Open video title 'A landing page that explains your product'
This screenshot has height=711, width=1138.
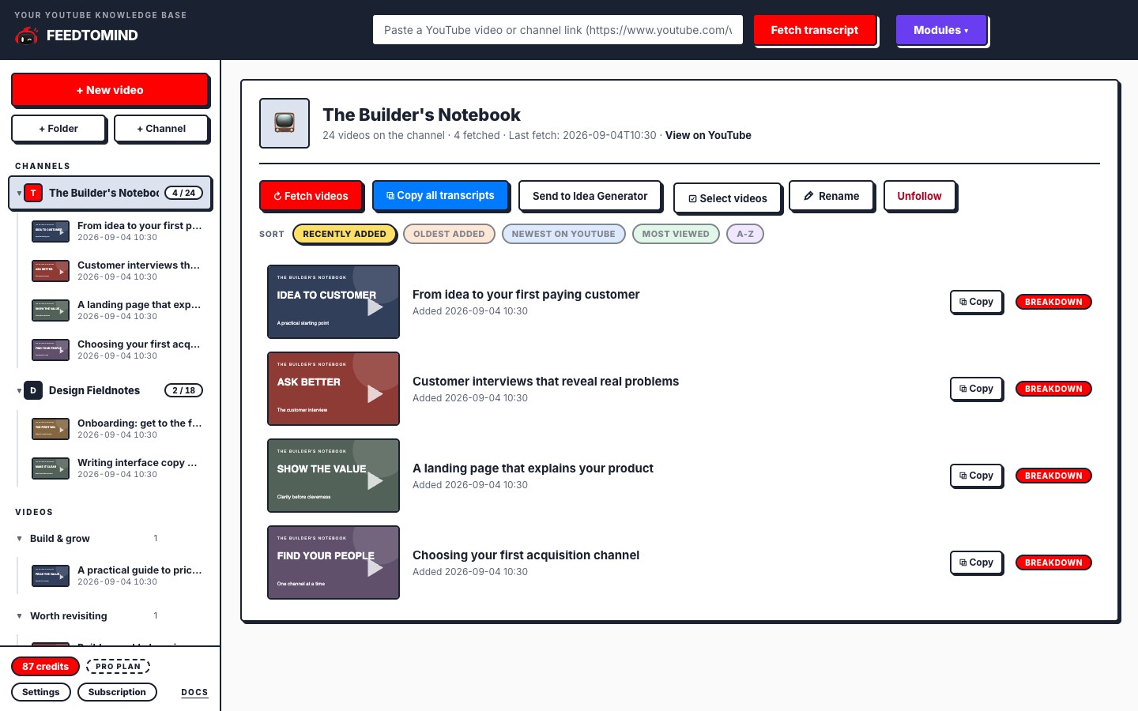click(x=533, y=468)
